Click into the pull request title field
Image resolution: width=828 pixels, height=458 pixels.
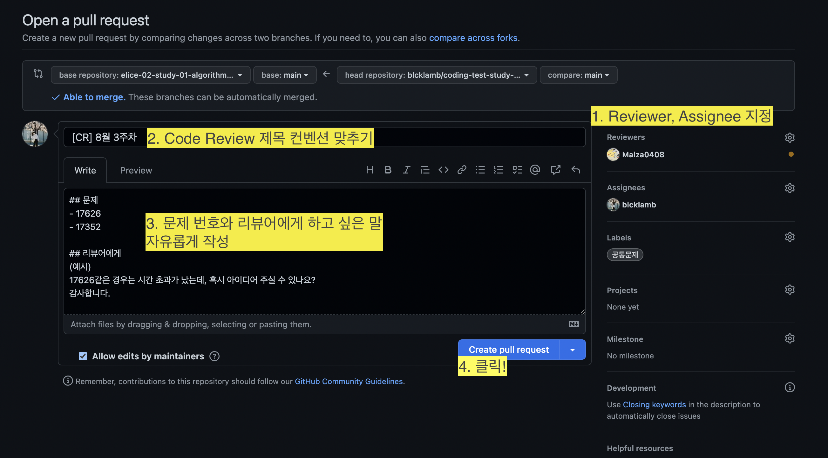click(x=479, y=137)
